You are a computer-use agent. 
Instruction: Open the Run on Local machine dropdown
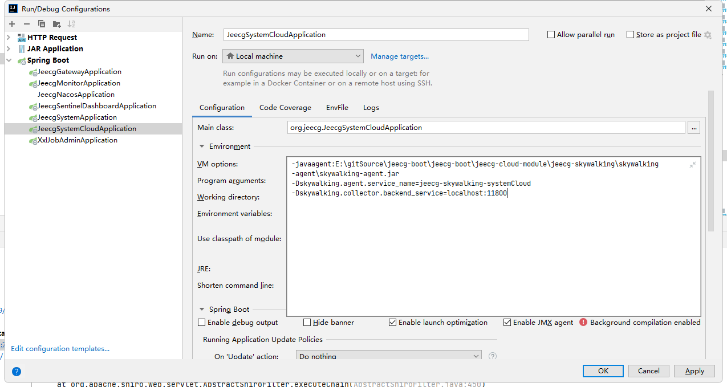(x=293, y=56)
